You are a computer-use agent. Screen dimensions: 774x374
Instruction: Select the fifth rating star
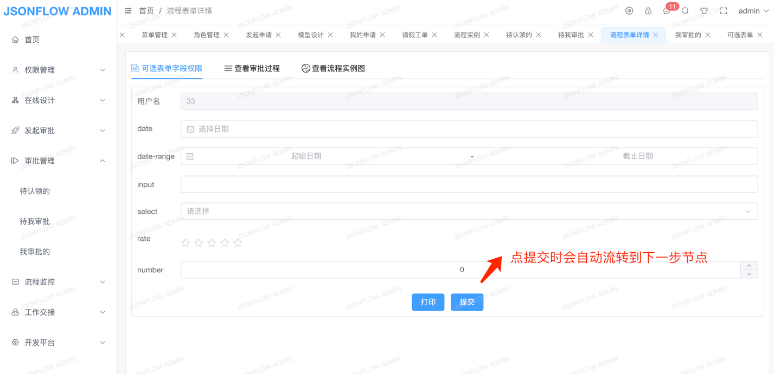click(238, 243)
